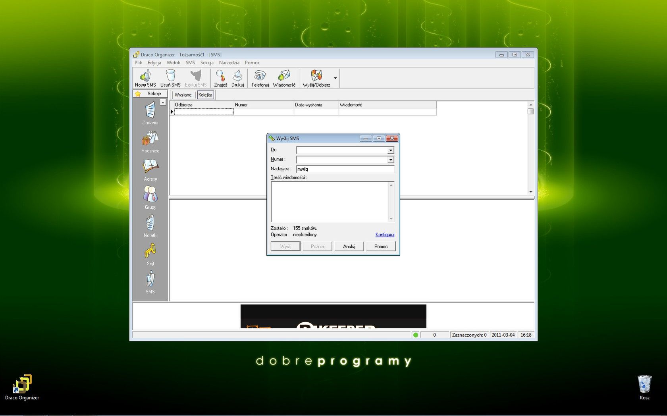Click the first Odbiorca cell in table
This screenshot has width=667, height=416.
(x=204, y=112)
